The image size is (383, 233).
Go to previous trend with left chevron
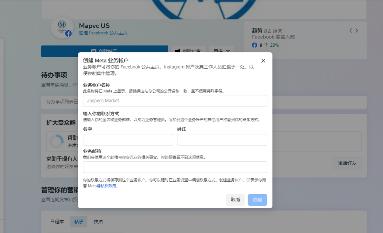(351, 31)
